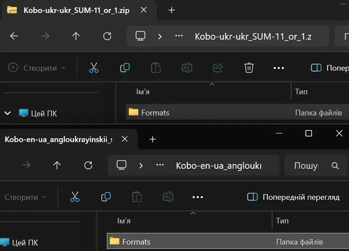Show hidden path ellipsis in upper address bar
Viewport: 349px width, 251px height.
tap(179, 36)
